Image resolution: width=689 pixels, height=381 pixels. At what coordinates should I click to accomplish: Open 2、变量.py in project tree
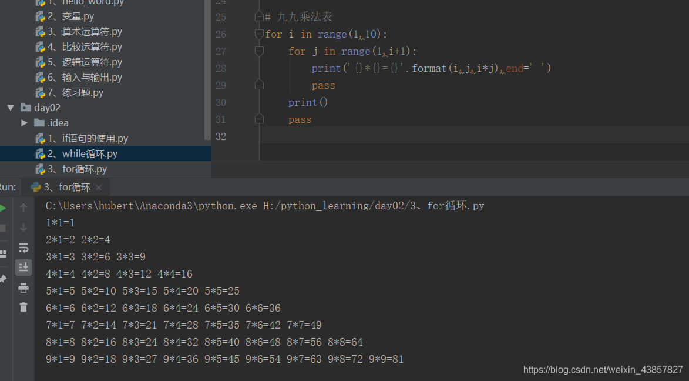click(x=65, y=16)
